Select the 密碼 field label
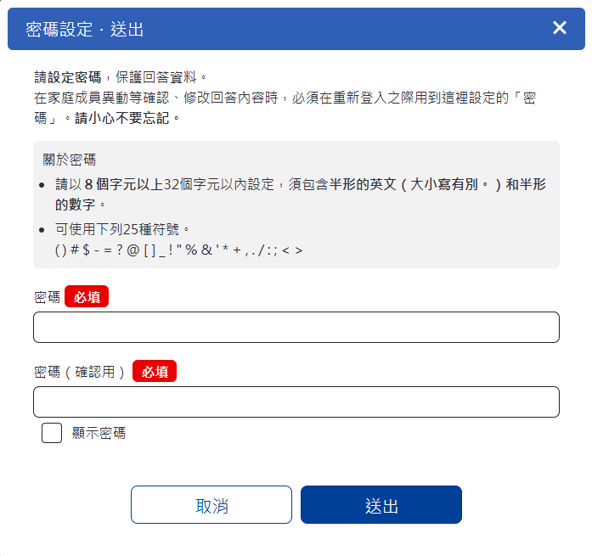The width and height of the screenshot is (592, 556). click(x=47, y=297)
